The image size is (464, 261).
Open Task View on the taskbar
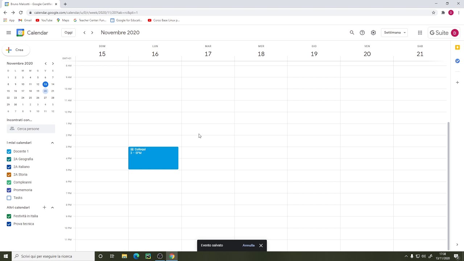coord(112,256)
